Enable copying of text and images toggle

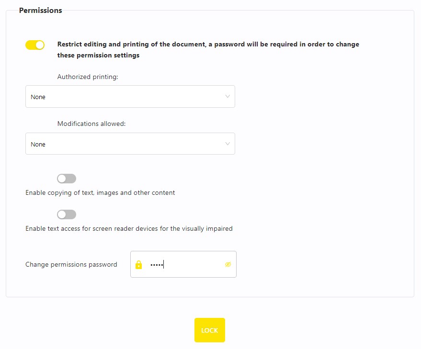click(66, 179)
